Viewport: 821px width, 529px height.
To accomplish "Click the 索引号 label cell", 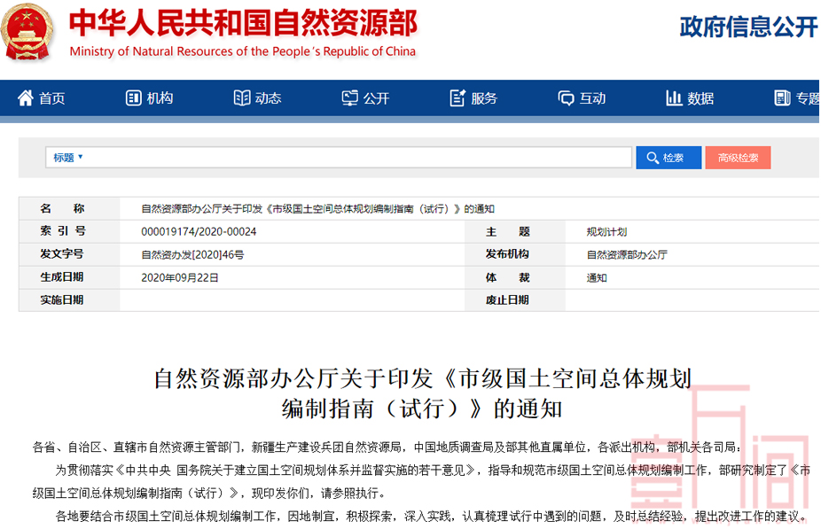I will (69, 231).
